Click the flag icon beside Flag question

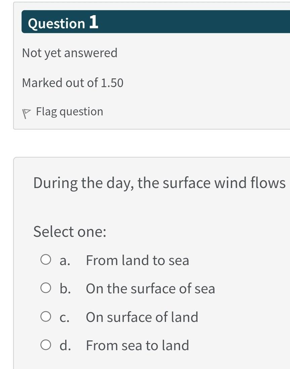tap(26, 114)
